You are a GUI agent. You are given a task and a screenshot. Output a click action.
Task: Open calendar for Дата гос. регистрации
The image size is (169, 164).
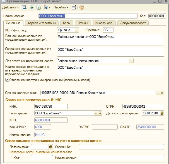point(162,113)
